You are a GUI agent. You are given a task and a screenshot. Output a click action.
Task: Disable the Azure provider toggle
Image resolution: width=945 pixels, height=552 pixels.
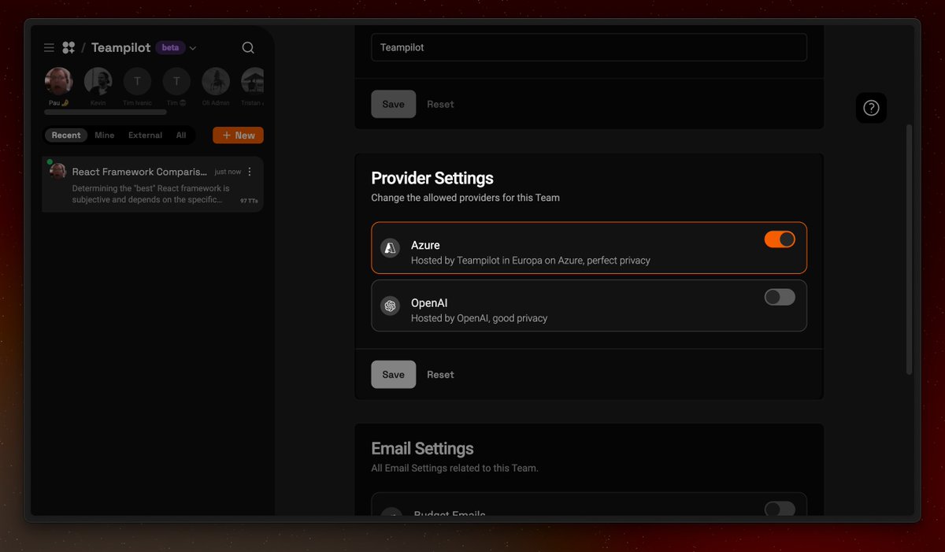point(780,239)
